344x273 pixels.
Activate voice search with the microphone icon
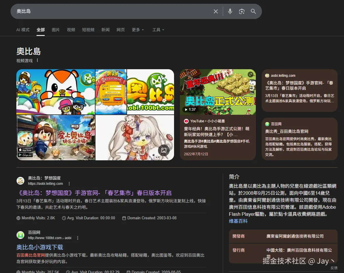[230, 11]
